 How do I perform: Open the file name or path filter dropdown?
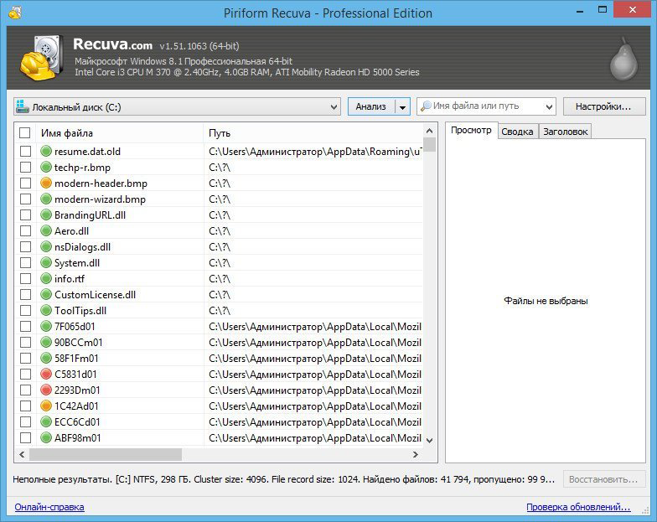pyautogui.click(x=549, y=107)
